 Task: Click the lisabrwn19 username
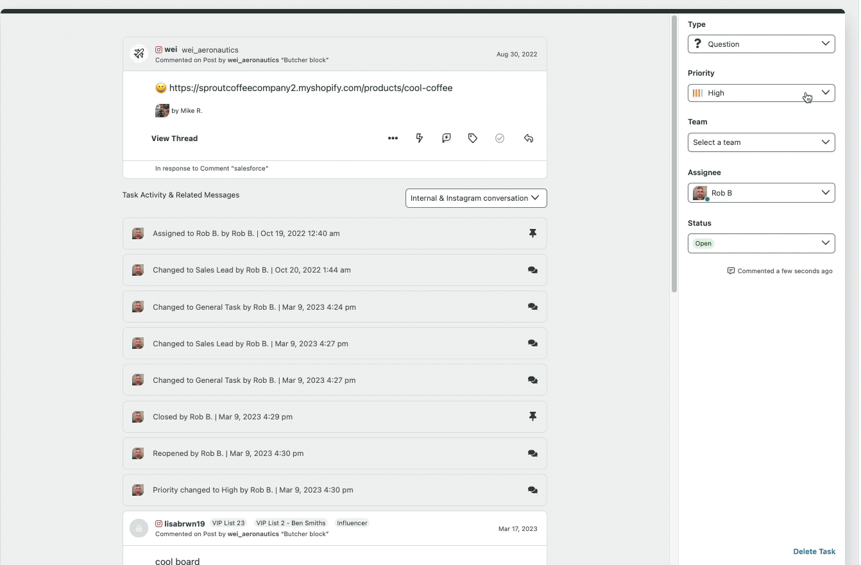pyautogui.click(x=185, y=523)
